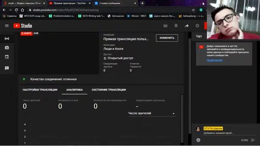
Task: Open the behaupten bookmark
Action: pos(191,16)
